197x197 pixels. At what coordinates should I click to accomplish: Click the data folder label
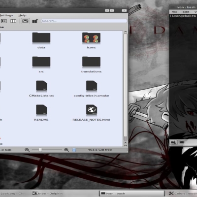[41, 47]
